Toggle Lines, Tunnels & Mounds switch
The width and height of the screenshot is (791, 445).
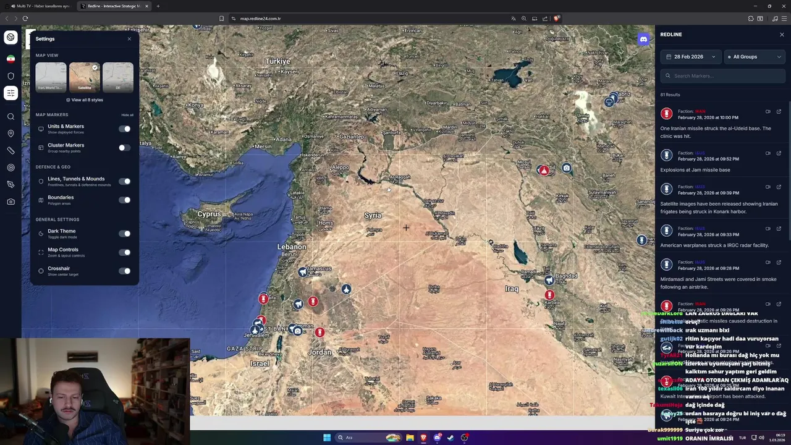click(125, 181)
